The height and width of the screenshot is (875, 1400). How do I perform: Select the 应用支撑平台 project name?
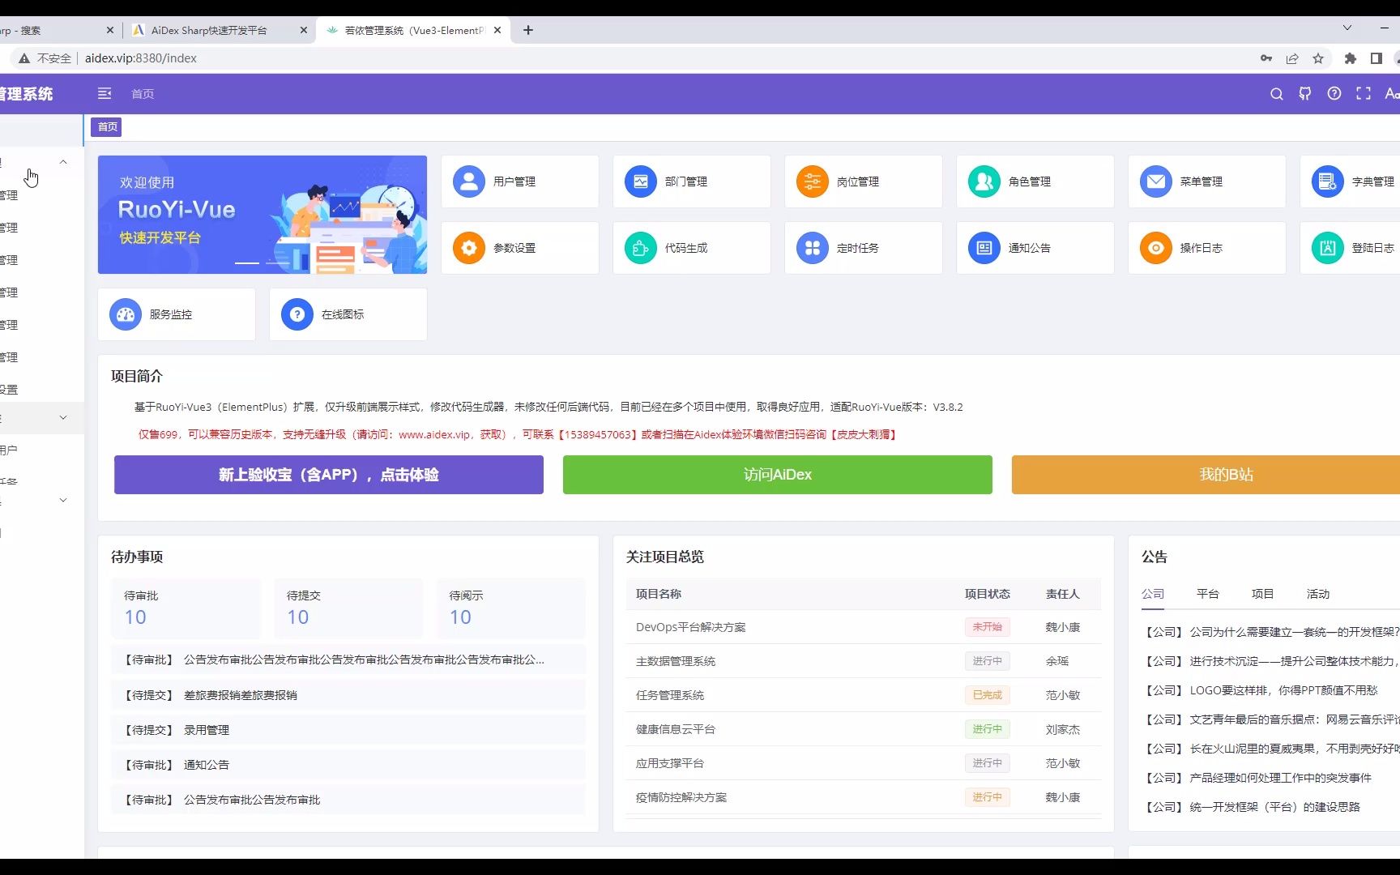pos(670,763)
